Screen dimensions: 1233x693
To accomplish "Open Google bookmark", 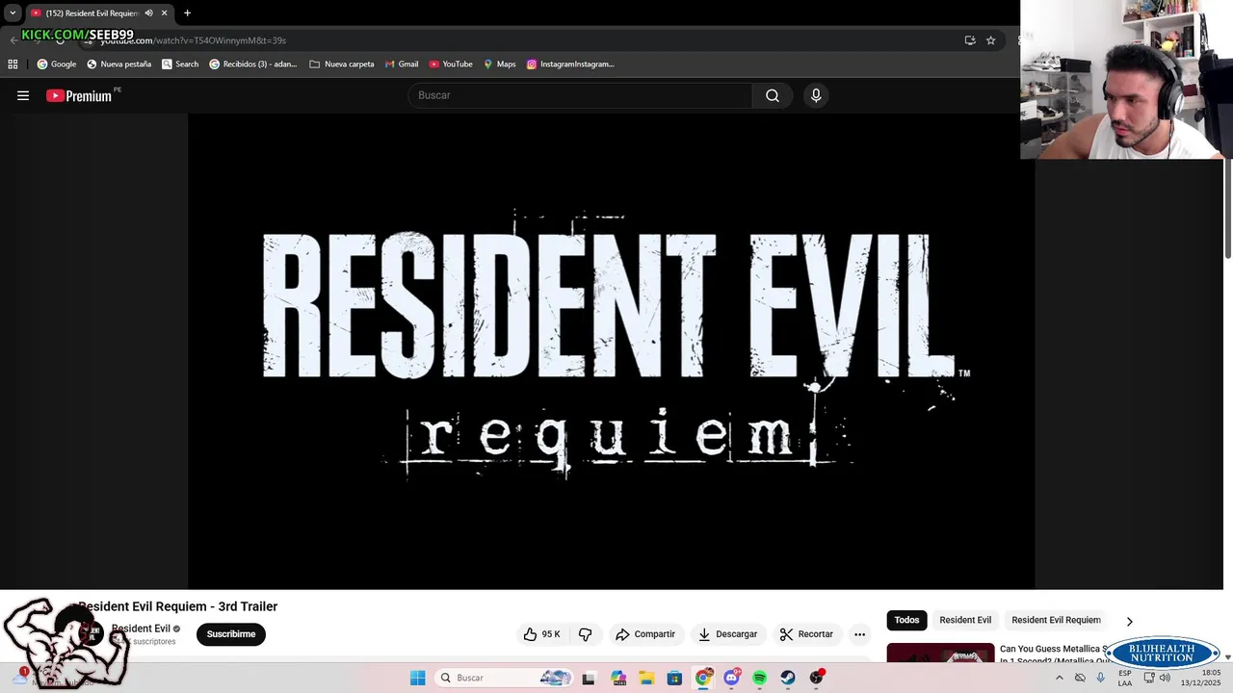I will click(57, 64).
